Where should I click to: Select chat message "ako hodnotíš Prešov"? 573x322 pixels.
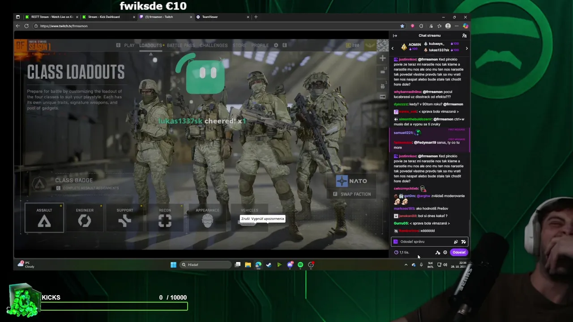coord(432,208)
